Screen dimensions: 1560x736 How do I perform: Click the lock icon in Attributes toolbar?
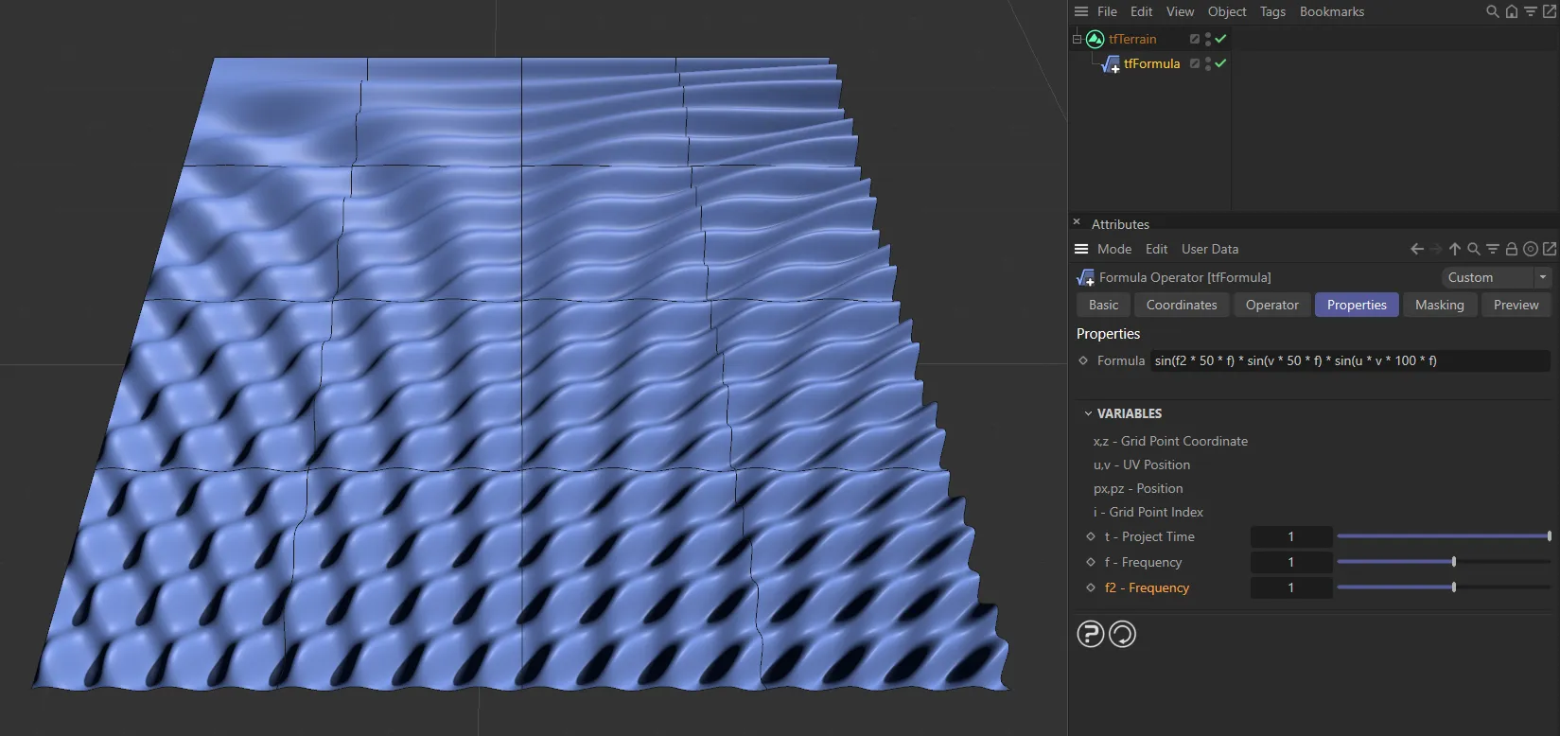point(1512,249)
